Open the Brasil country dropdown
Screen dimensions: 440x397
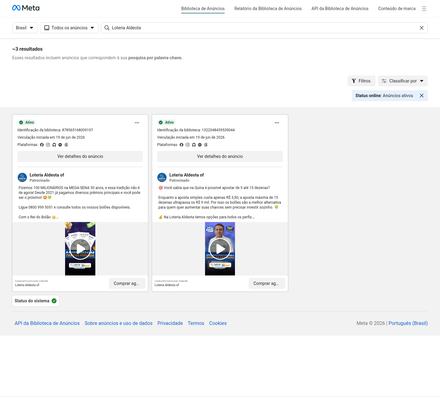[25, 28]
